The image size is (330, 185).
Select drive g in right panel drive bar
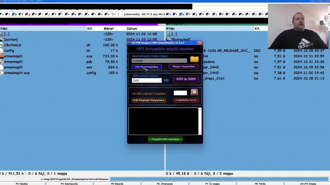tap(195, 14)
